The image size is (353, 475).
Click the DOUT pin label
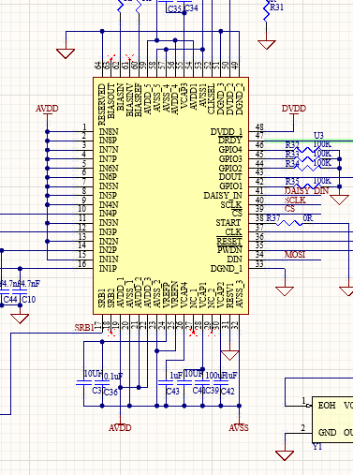coord(230,177)
